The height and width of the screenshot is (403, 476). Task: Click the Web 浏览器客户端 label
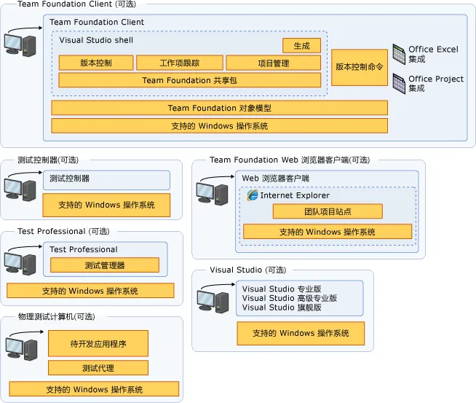(x=276, y=179)
